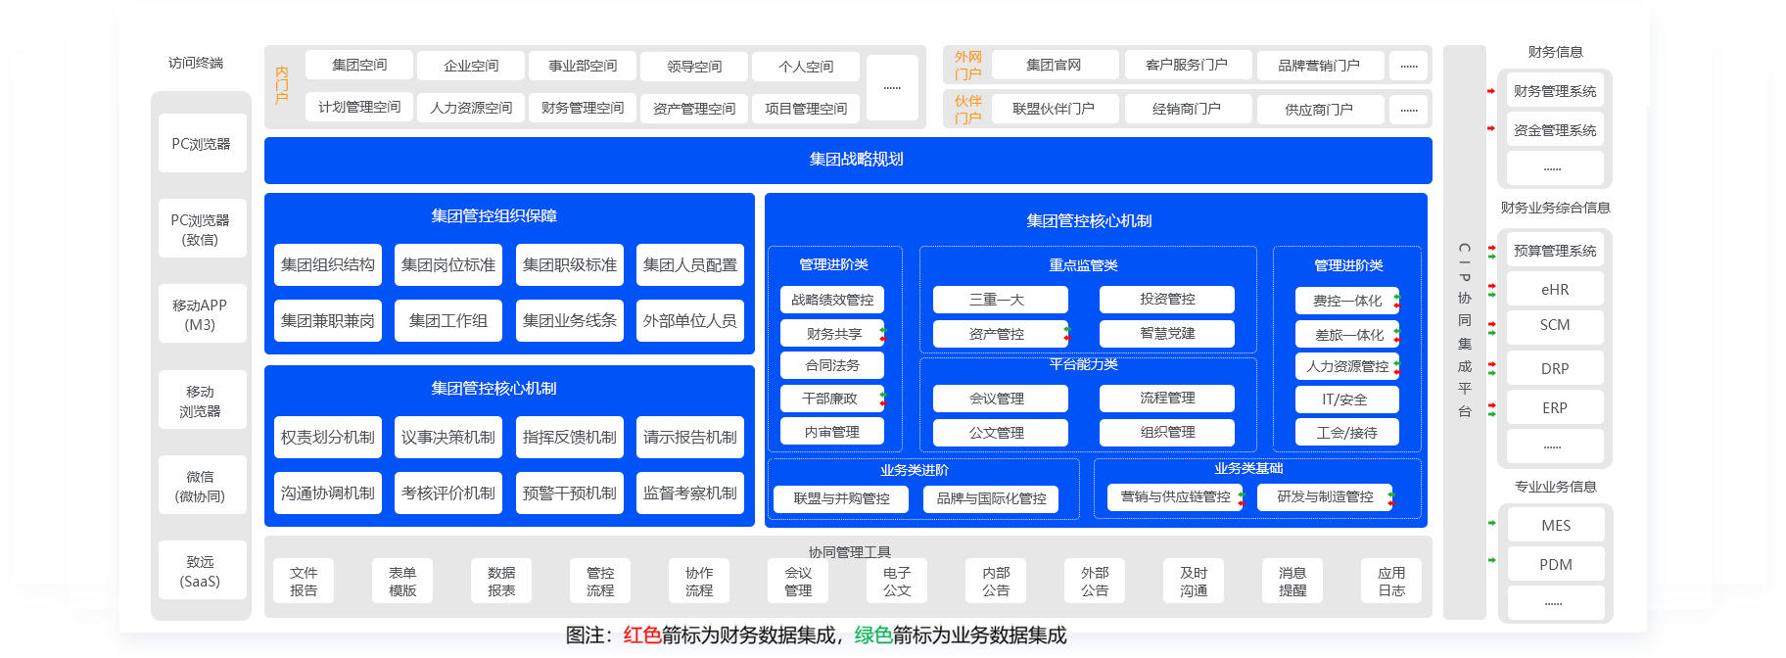Viewport: 1786px width, 658px height.
Task: Open the 集团战略规划 banner
Action: click(x=848, y=160)
